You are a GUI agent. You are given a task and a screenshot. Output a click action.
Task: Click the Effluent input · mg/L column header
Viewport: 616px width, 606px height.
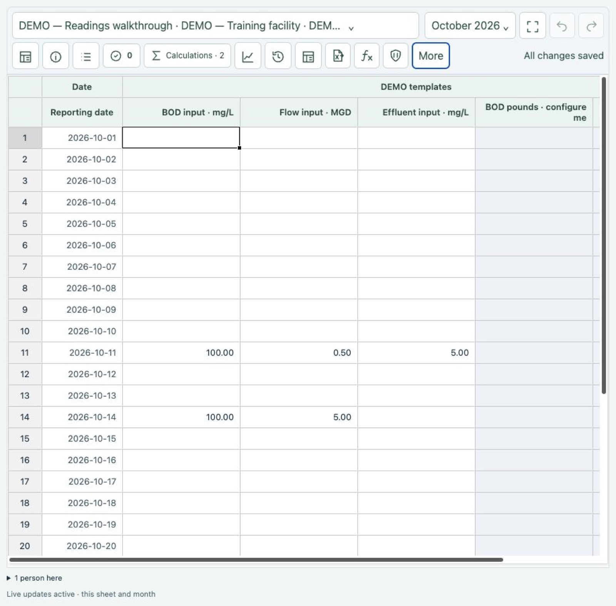point(417,112)
